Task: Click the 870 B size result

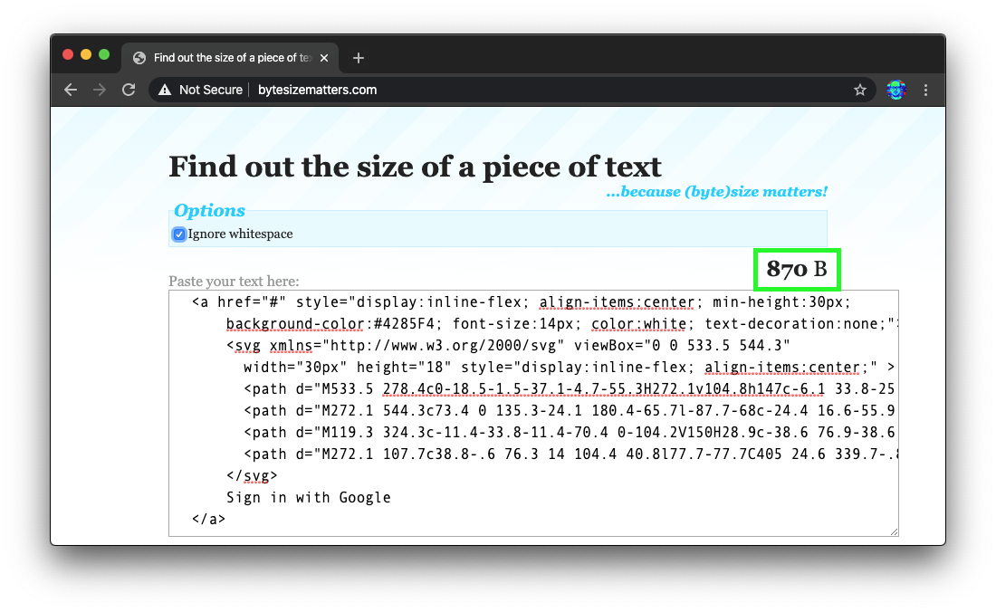Action: (797, 269)
